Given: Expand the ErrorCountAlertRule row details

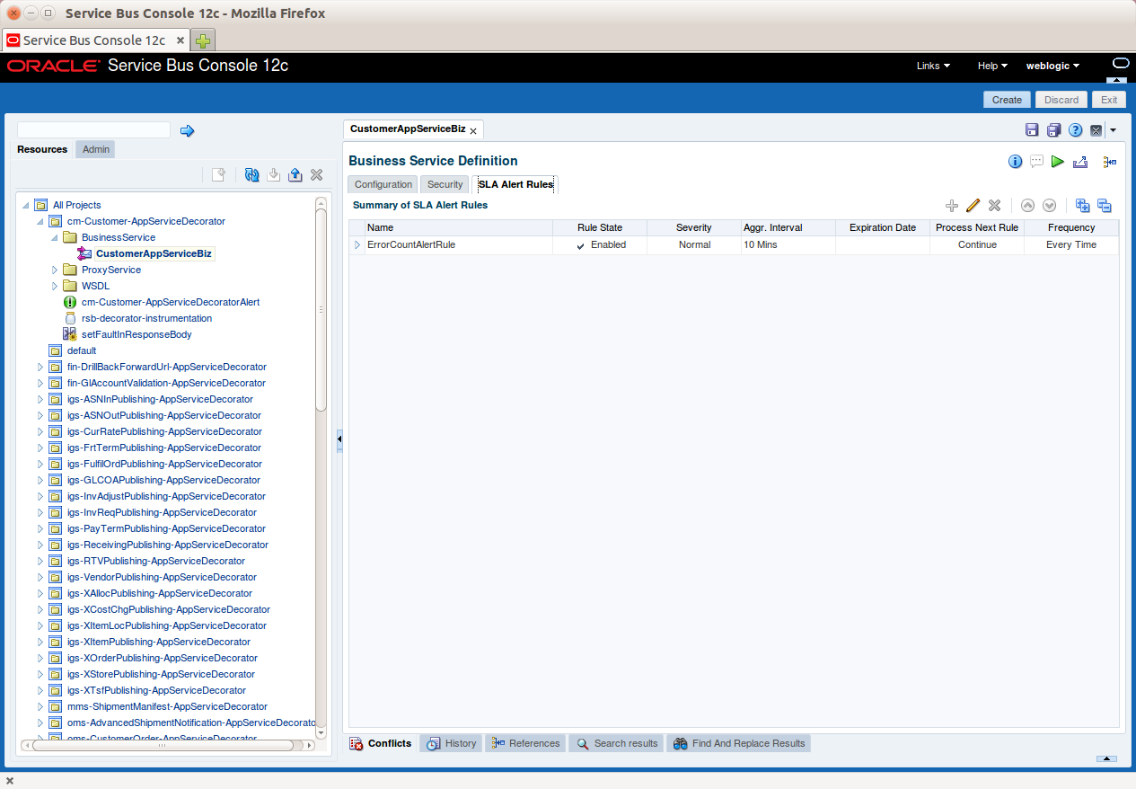Looking at the screenshot, I should [x=357, y=244].
